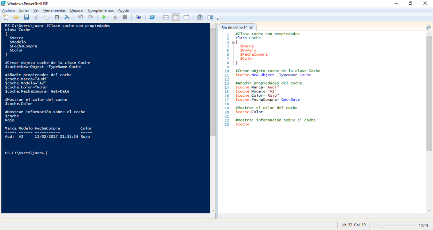Undo last action arrow icon

(x=80, y=17)
